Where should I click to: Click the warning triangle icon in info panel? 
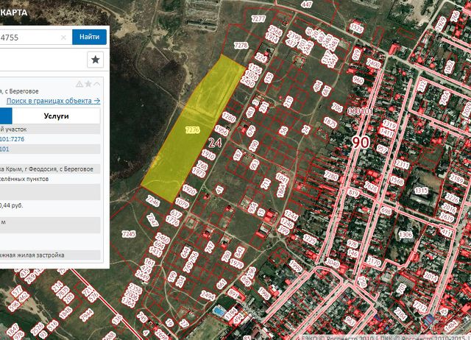(79, 84)
